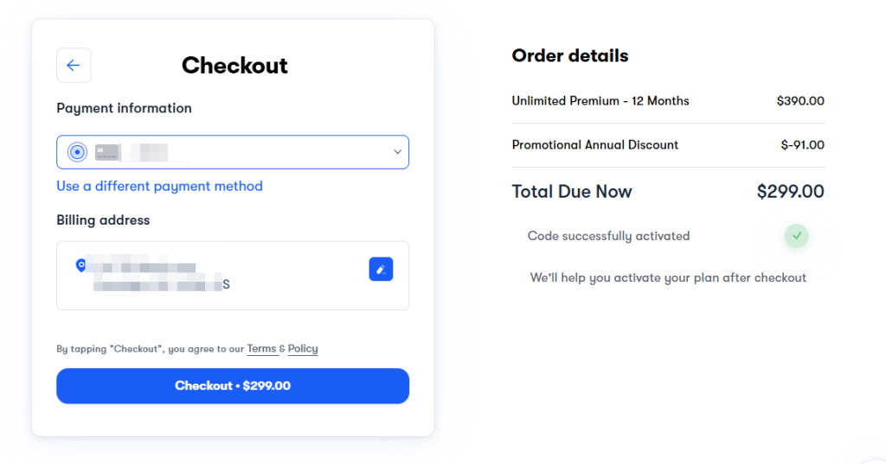Click the Checkout $299.00 button
Viewport: 886px width, 464px height.
(233, 386)
